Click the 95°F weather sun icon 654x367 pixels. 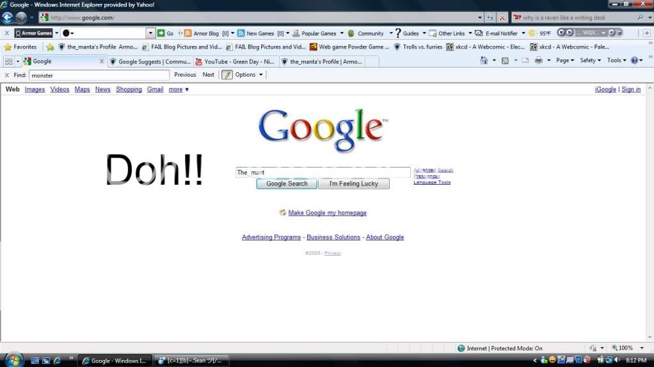point(532,33)
